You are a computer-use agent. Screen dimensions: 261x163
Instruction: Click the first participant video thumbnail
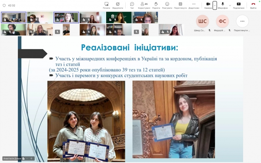(x=14, y=18)
